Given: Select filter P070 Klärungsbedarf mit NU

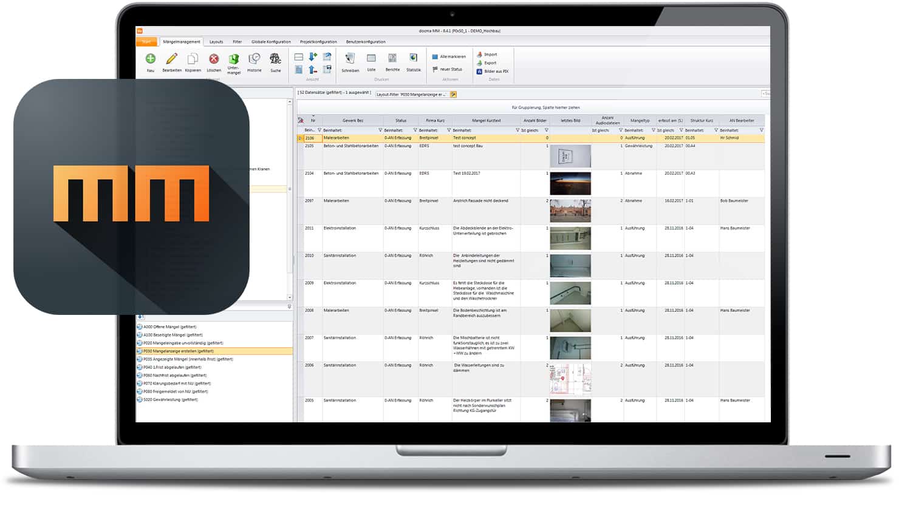Looking at the screenshot, I should pyautogui.click(x=177, y=384).
